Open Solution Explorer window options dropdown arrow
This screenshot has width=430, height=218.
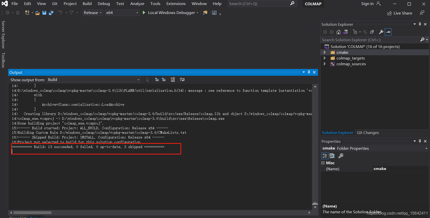pos(415,24)
